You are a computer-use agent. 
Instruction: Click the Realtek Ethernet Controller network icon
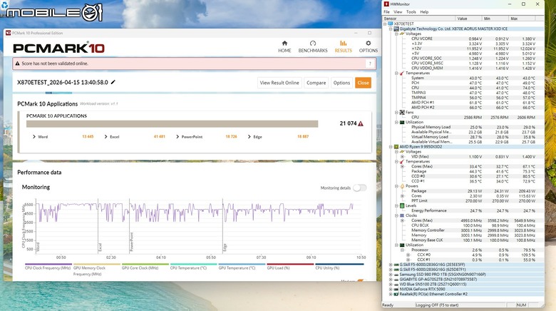click(396, 295)
